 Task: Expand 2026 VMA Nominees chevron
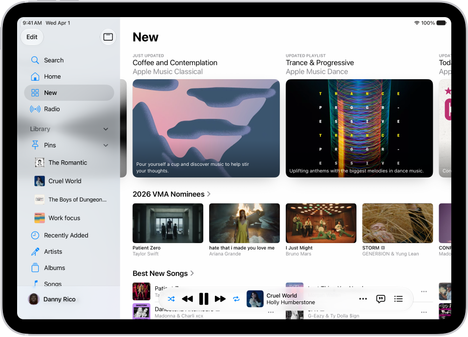(x=209, y=194)
